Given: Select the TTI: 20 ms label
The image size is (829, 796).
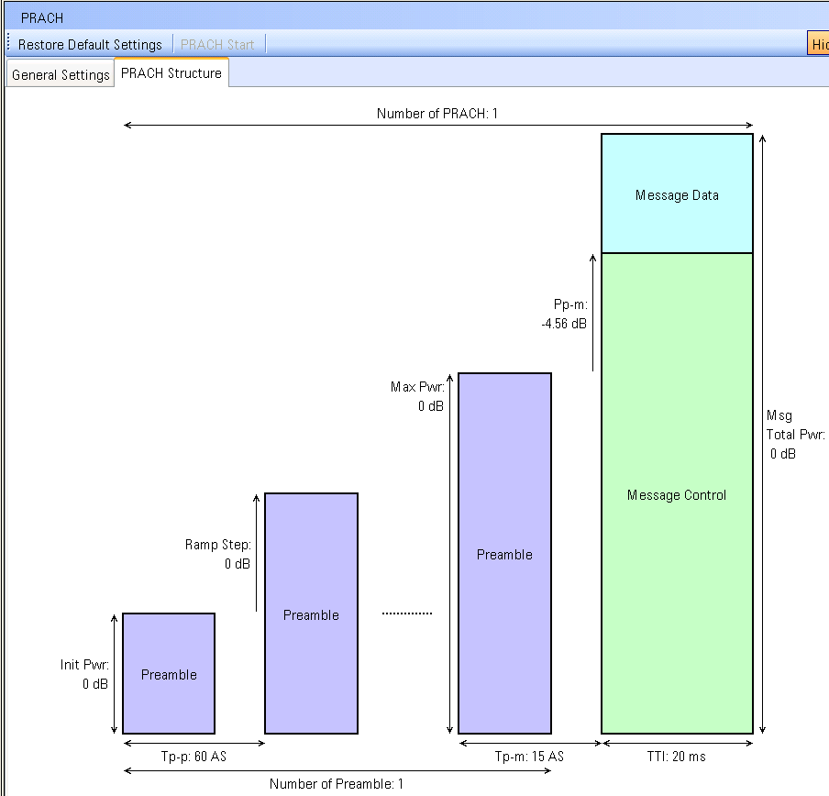Looking at the screenshot, I should pos(675,757).
